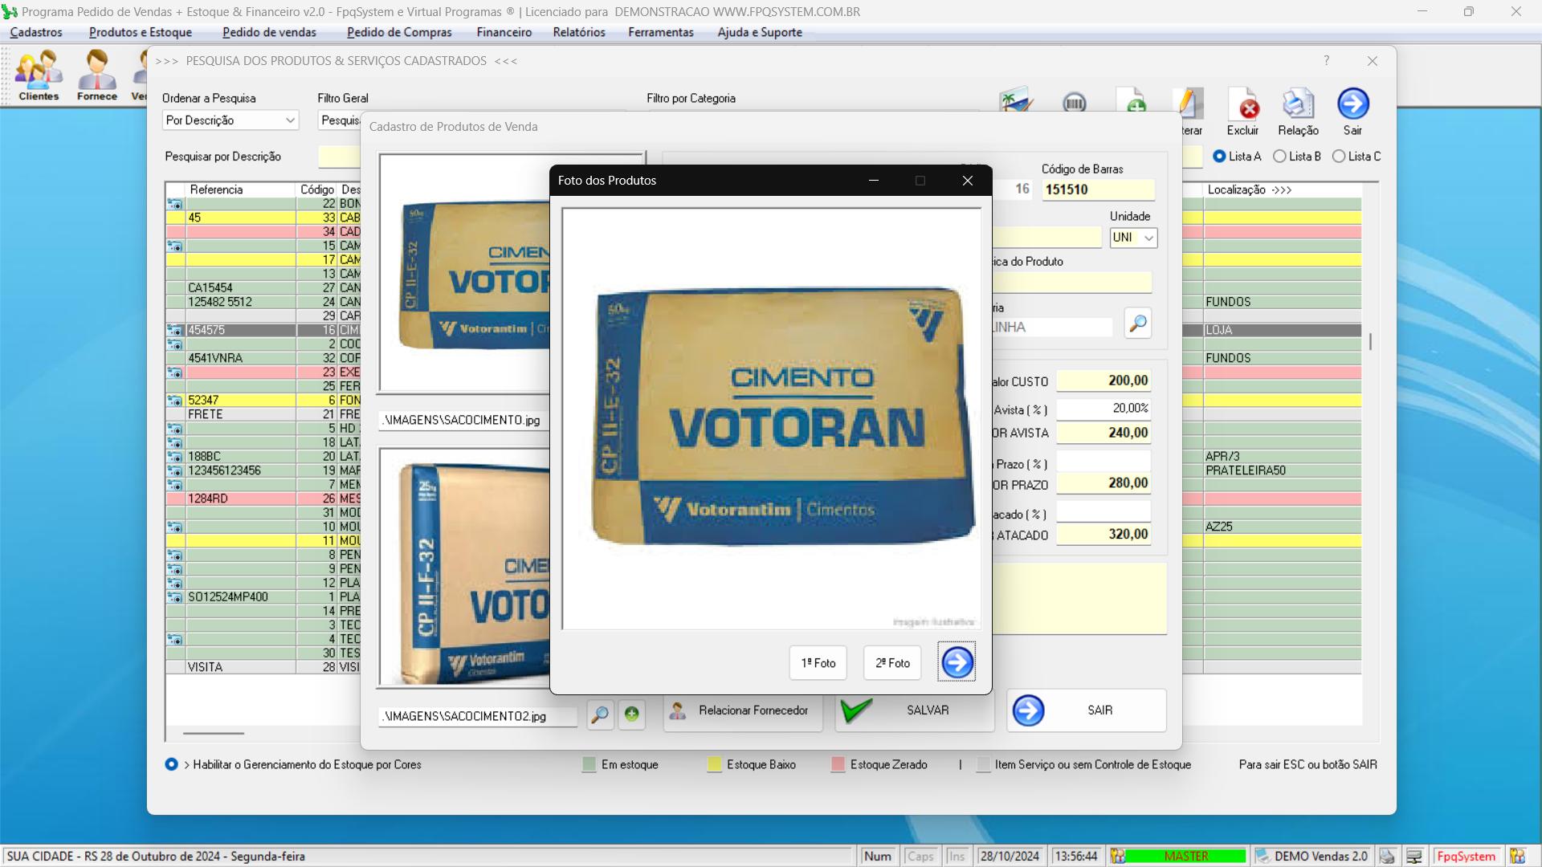
Task: Select the Lista B radio button
Action: (x=1279, y=157)
